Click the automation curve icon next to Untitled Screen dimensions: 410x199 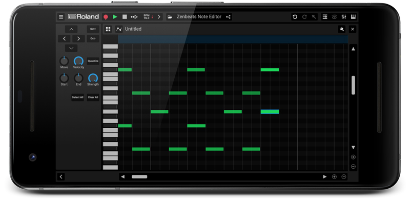point(119,29)
